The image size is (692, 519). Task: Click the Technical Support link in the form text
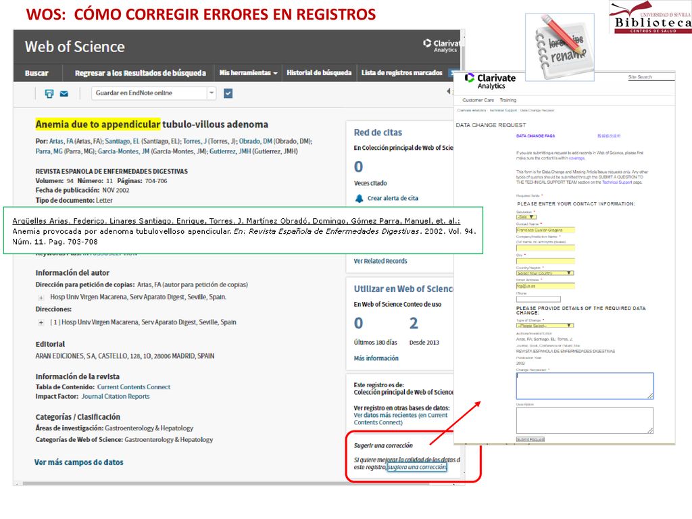(618, 182)
